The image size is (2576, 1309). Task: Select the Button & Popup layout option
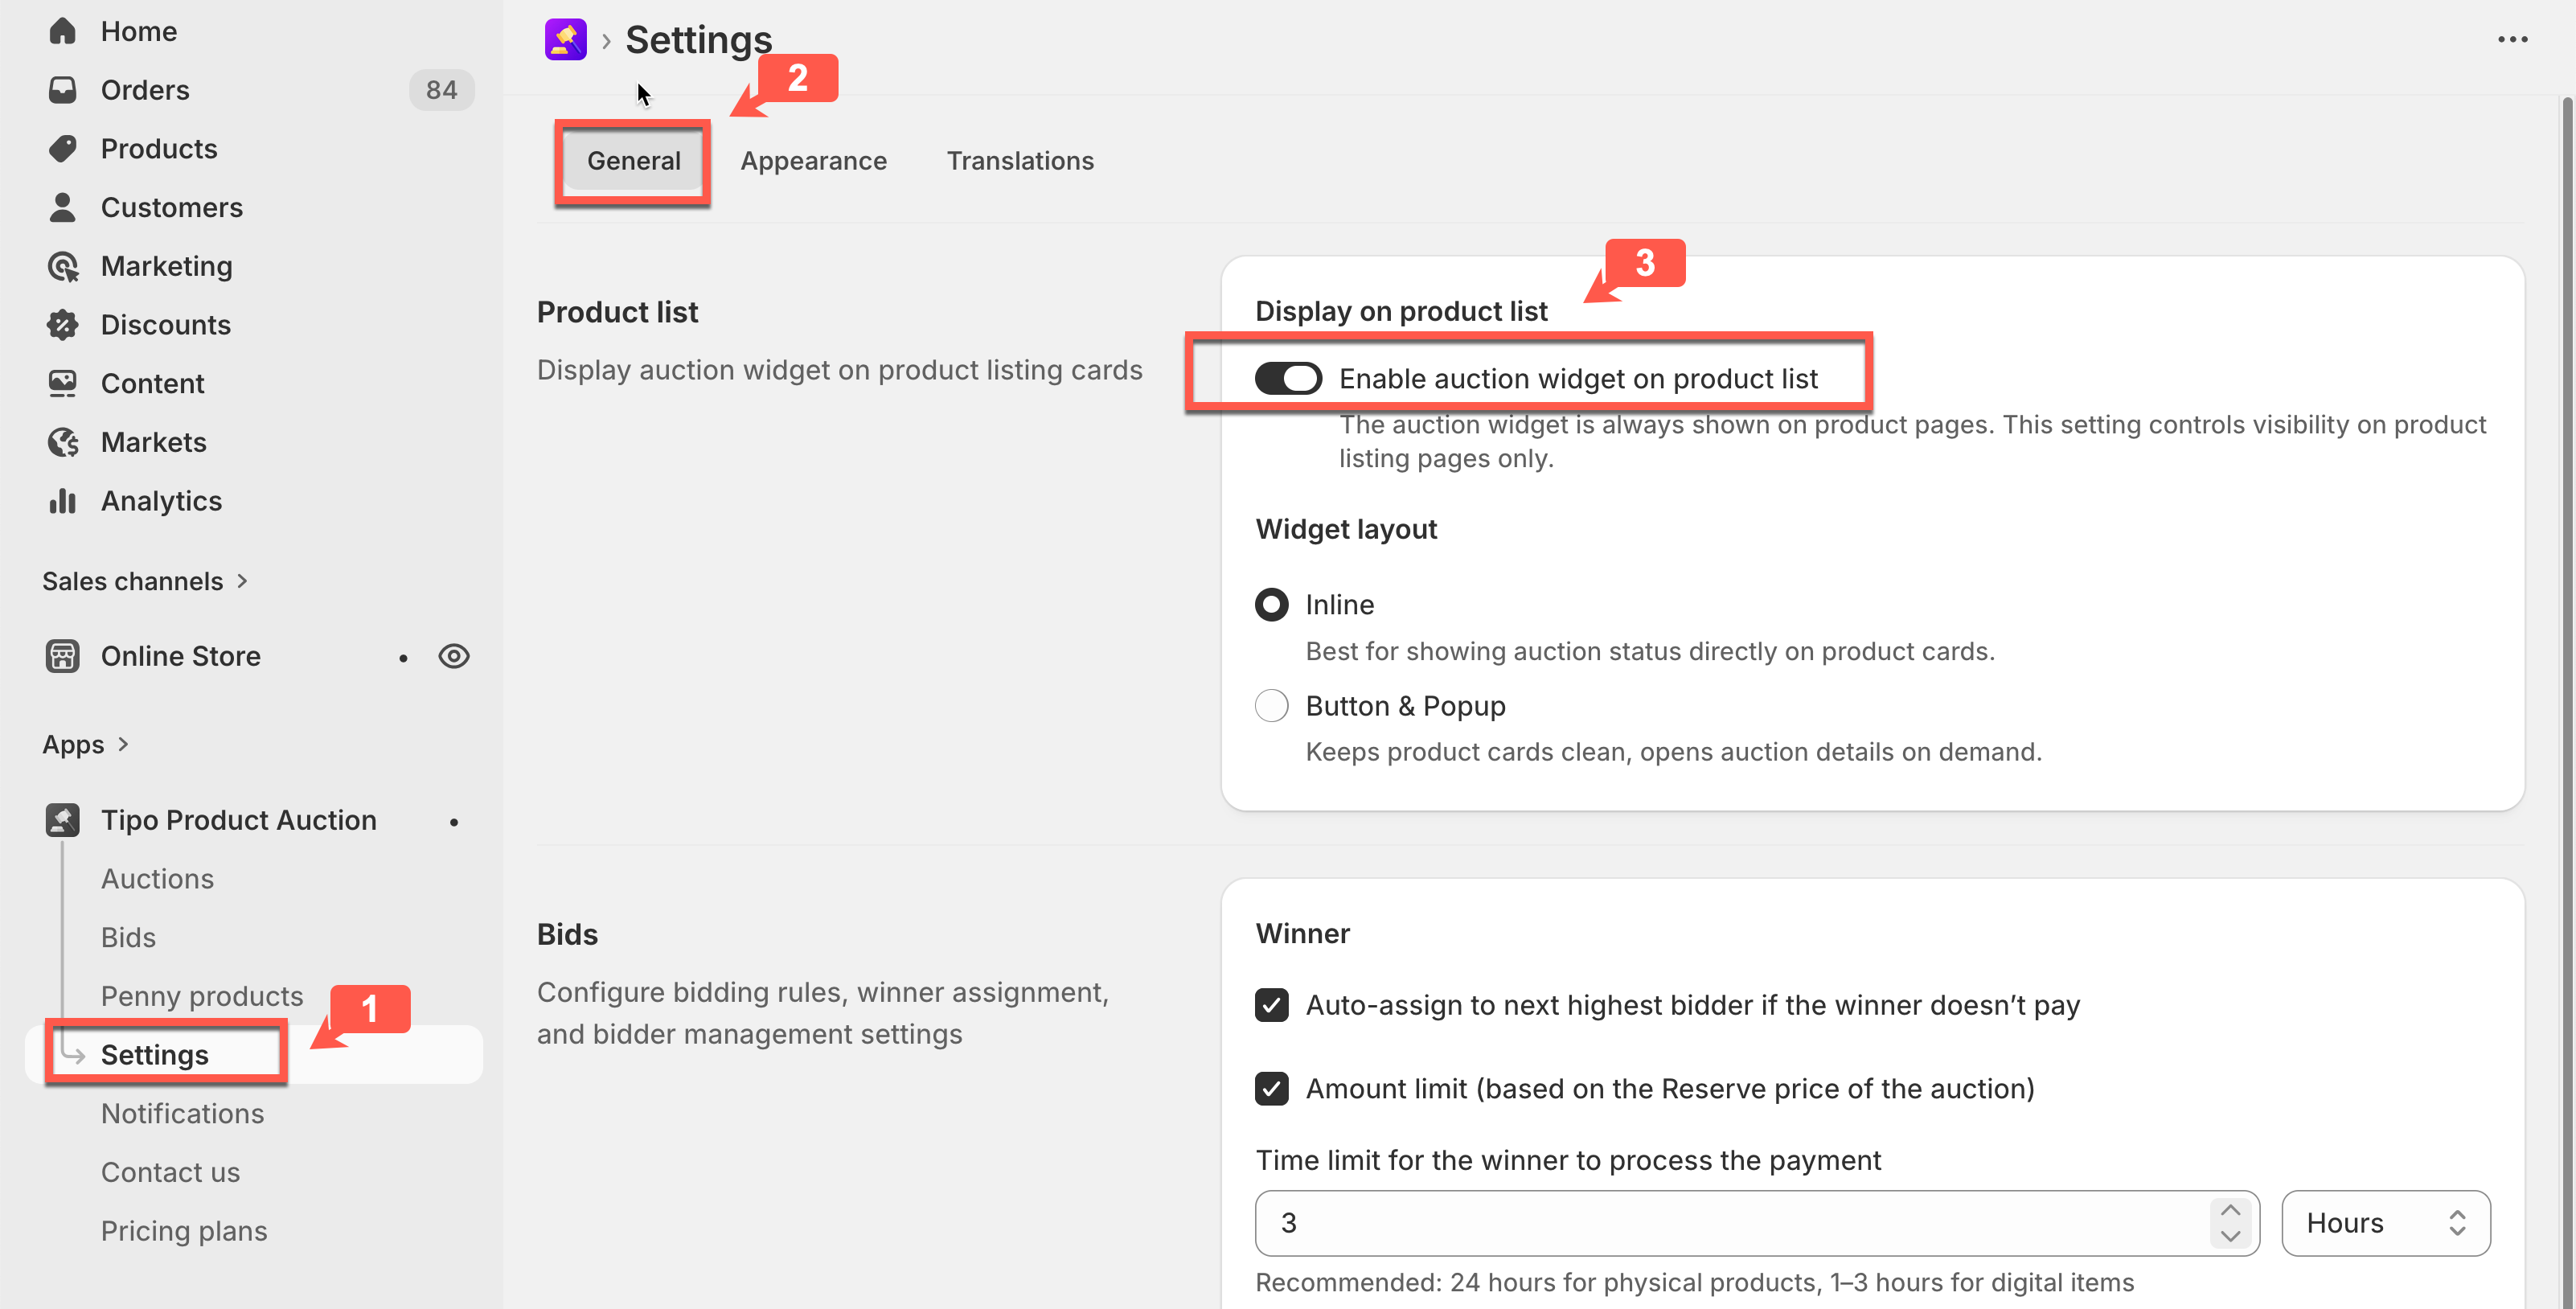[1271, 706]
